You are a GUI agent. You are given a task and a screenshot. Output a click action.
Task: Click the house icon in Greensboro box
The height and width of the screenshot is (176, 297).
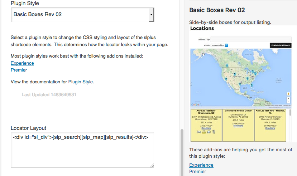203,132
